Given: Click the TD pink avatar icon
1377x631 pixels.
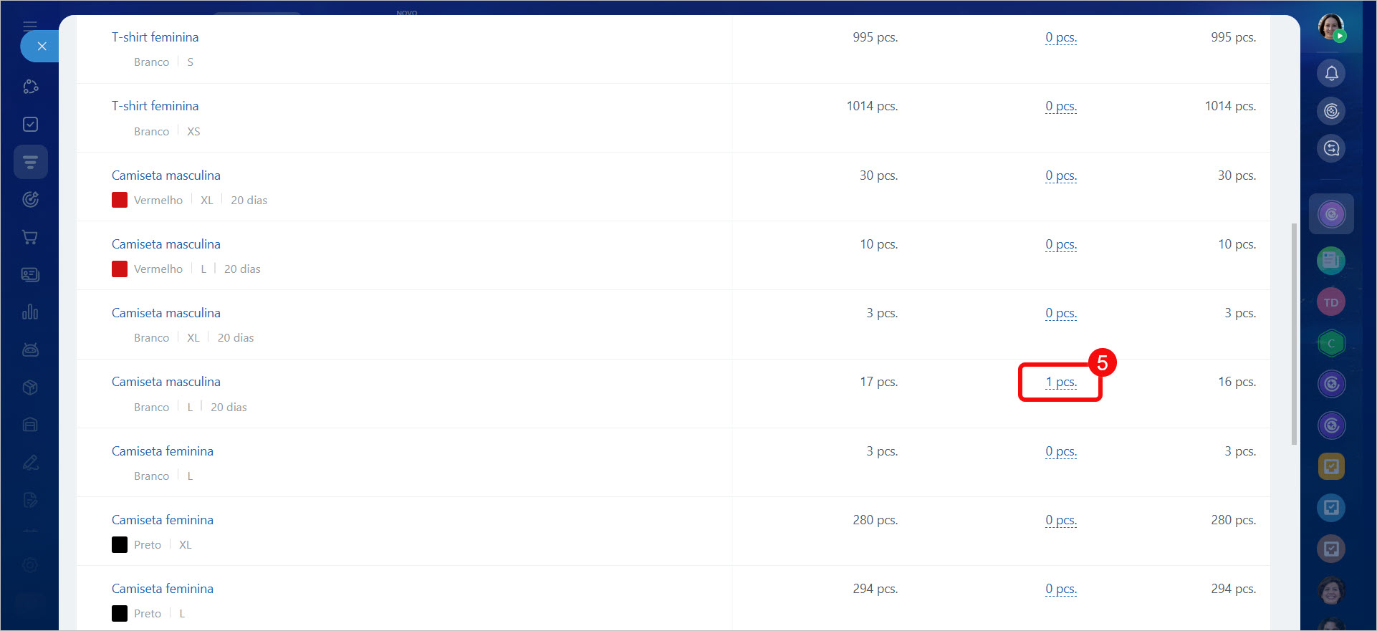Looking at the screenshot, I should pyautogui.click(x=1331, y=302).
